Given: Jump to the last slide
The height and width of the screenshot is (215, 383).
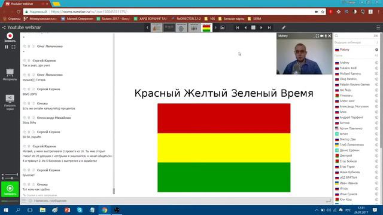Looking at the screenshot, I should 269,27.
